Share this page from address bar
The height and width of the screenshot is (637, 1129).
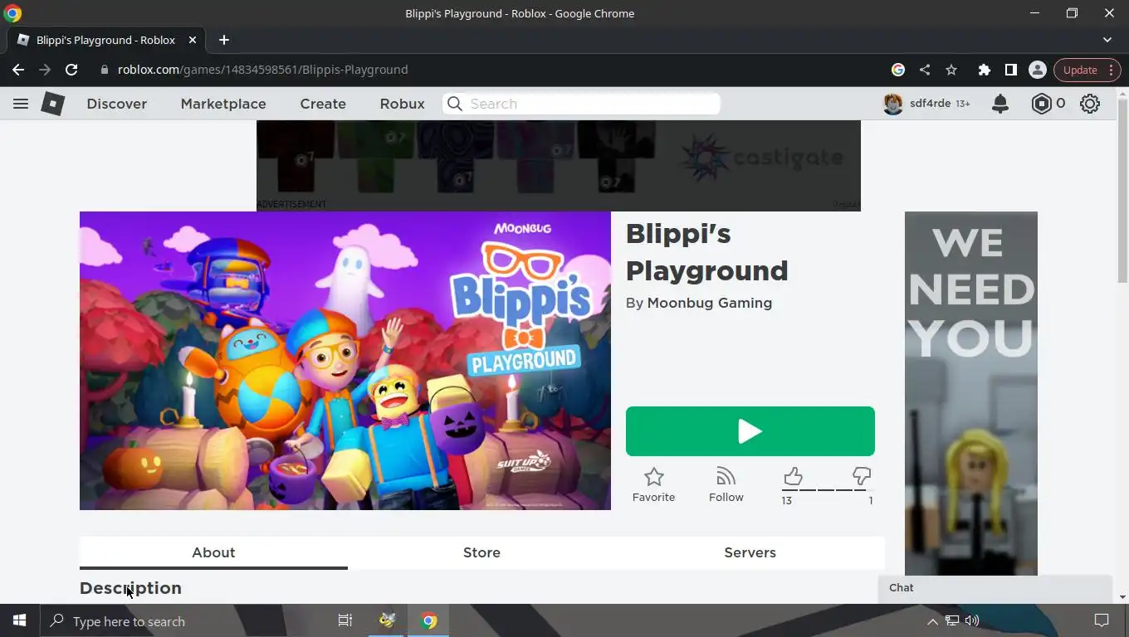[x=925, y=70]
